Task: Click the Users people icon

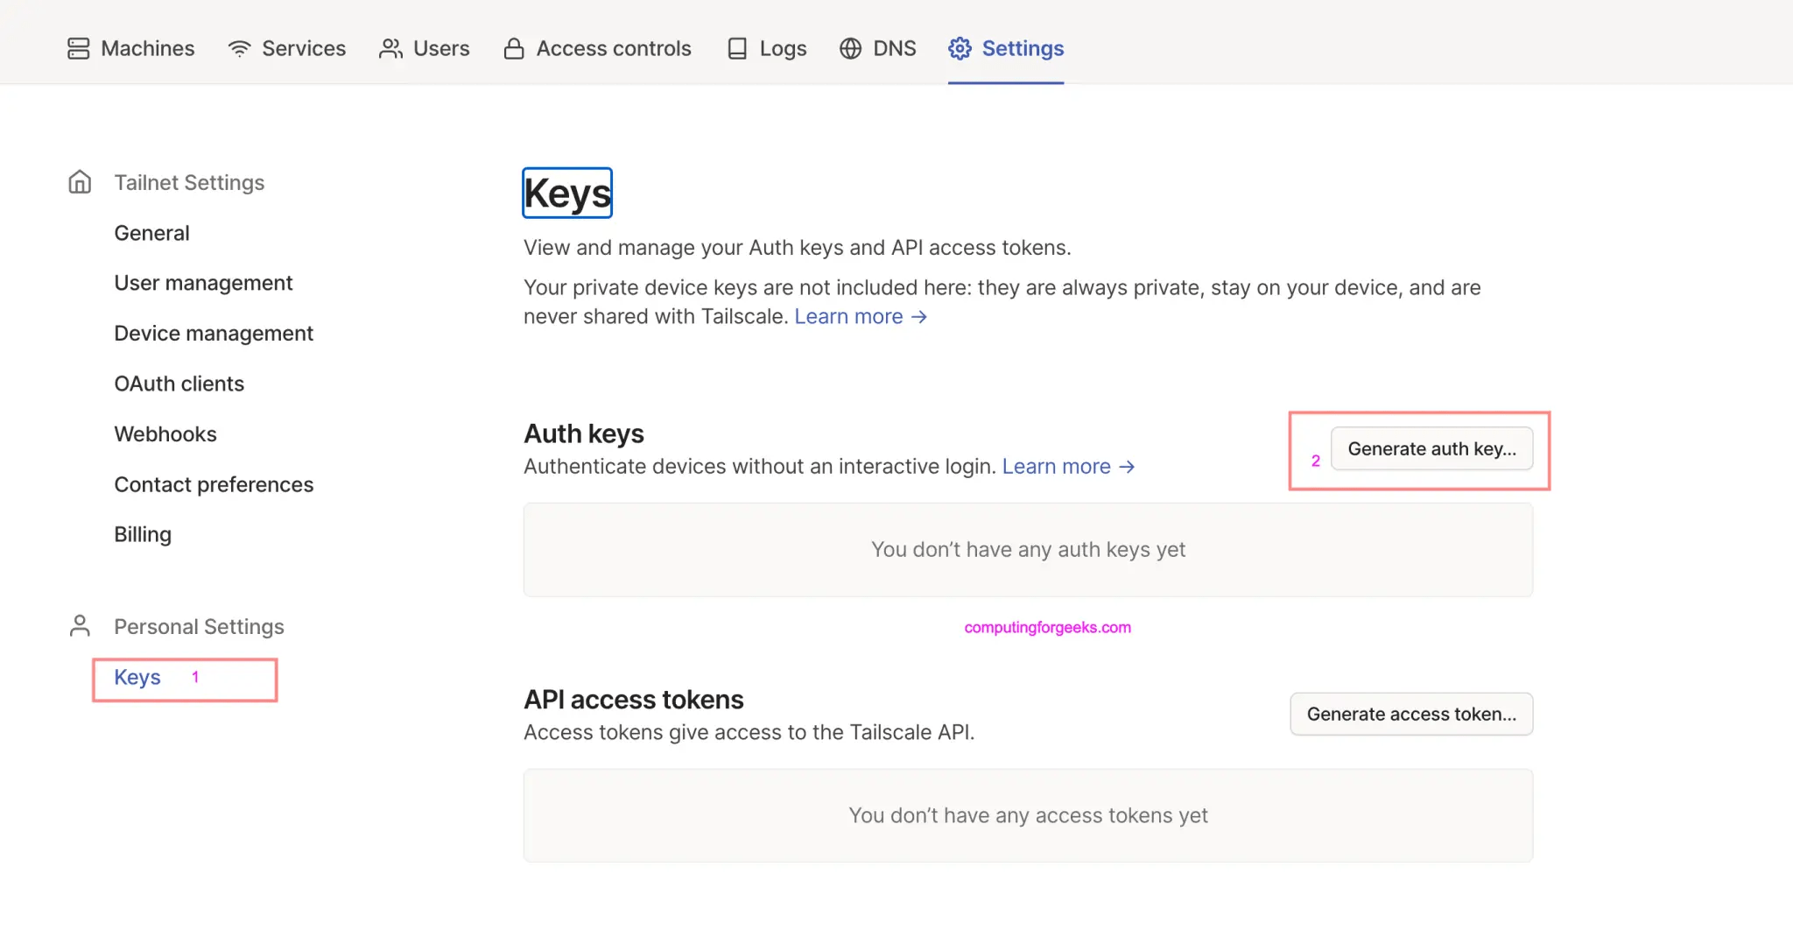Action: coord(390,48)
